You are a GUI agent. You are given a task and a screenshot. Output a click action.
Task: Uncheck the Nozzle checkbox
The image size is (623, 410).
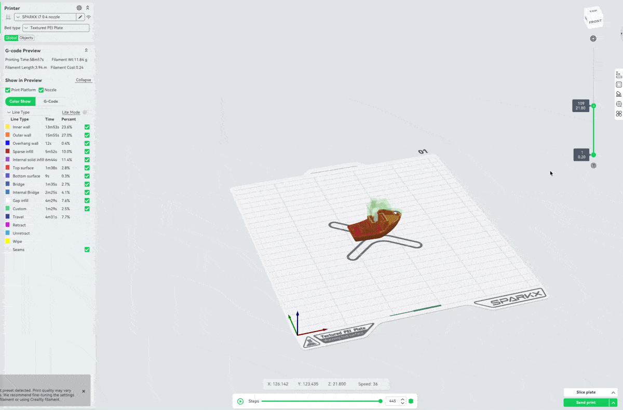coord(41,90)
